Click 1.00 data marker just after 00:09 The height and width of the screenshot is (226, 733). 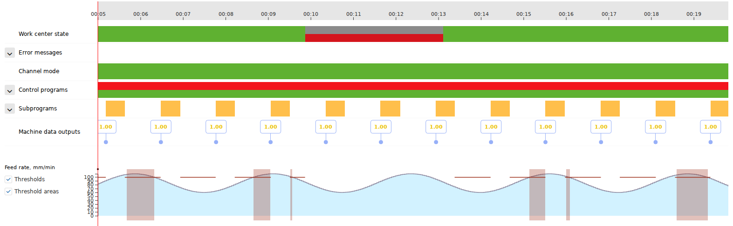(x=271, y=127)
